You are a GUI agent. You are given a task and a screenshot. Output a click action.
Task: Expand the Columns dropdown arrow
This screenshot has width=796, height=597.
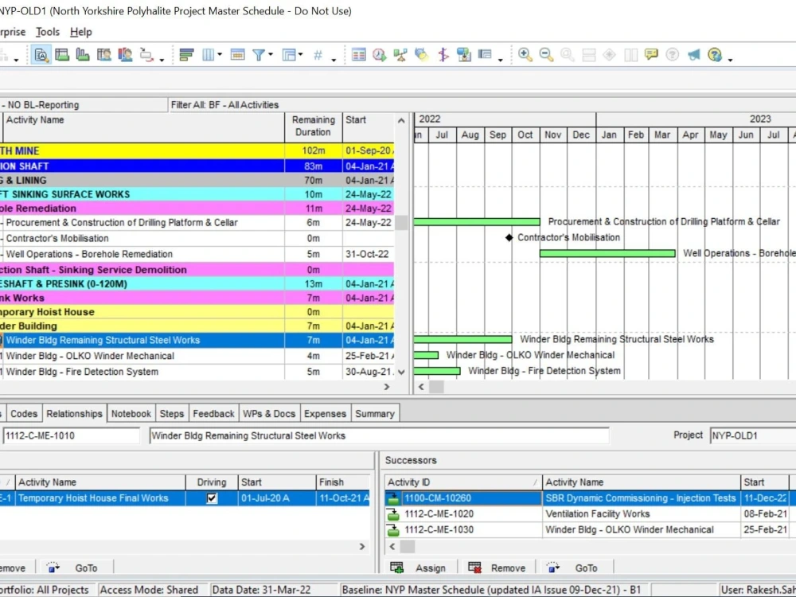tap(220, 54)
